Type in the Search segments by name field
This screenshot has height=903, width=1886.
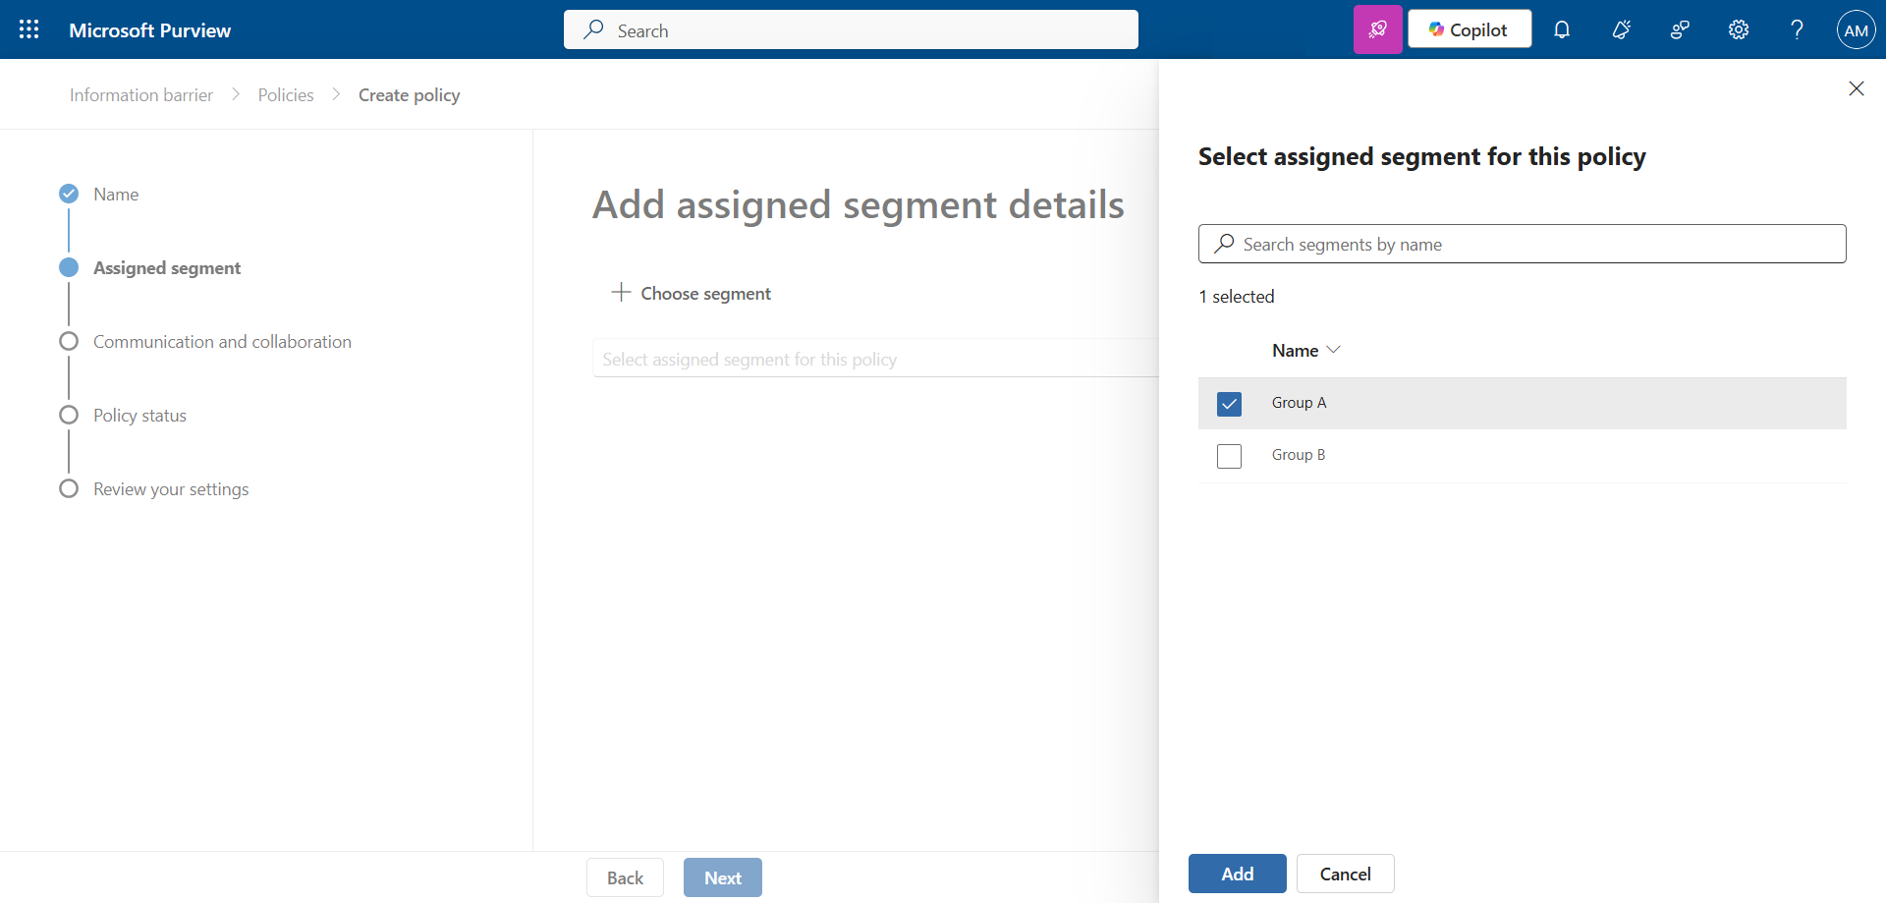pyautogui.click(x=1532, y=244)
